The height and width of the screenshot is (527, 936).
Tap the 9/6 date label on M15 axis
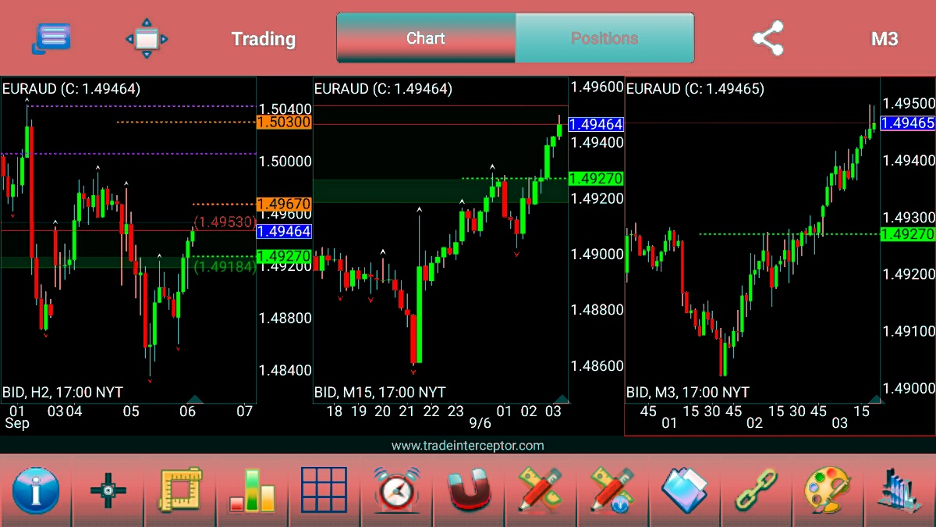(x=480, y=423)
